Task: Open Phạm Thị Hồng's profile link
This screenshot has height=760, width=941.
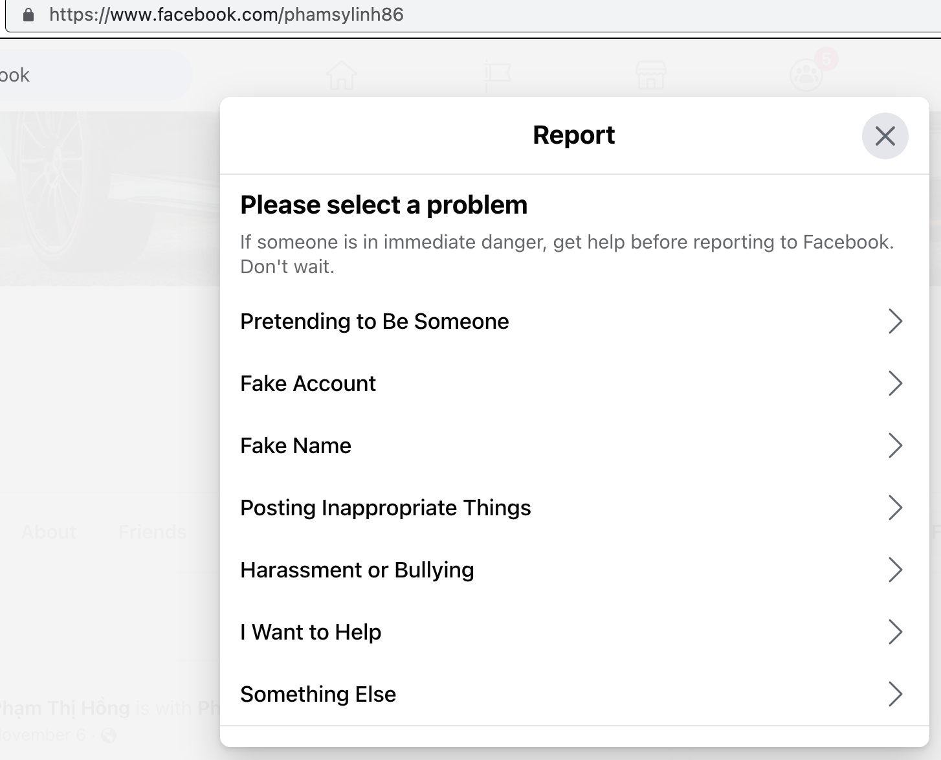Action: (x=65, y=708)
